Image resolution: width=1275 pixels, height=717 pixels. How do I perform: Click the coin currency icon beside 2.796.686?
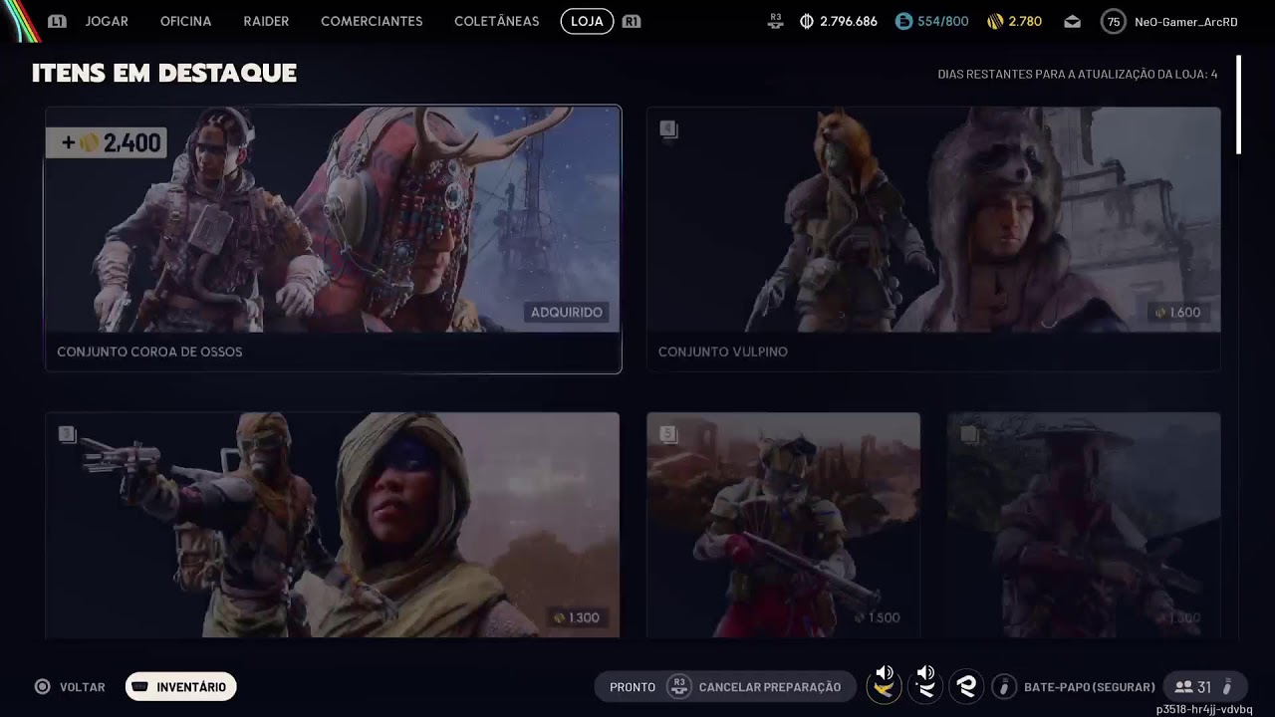click(x=807, y=21)
